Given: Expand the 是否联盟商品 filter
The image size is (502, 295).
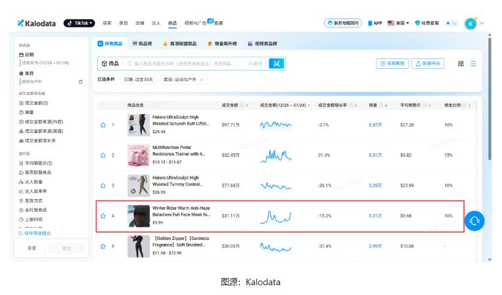Looking at the screenshot, I should [x=35, y=172].
